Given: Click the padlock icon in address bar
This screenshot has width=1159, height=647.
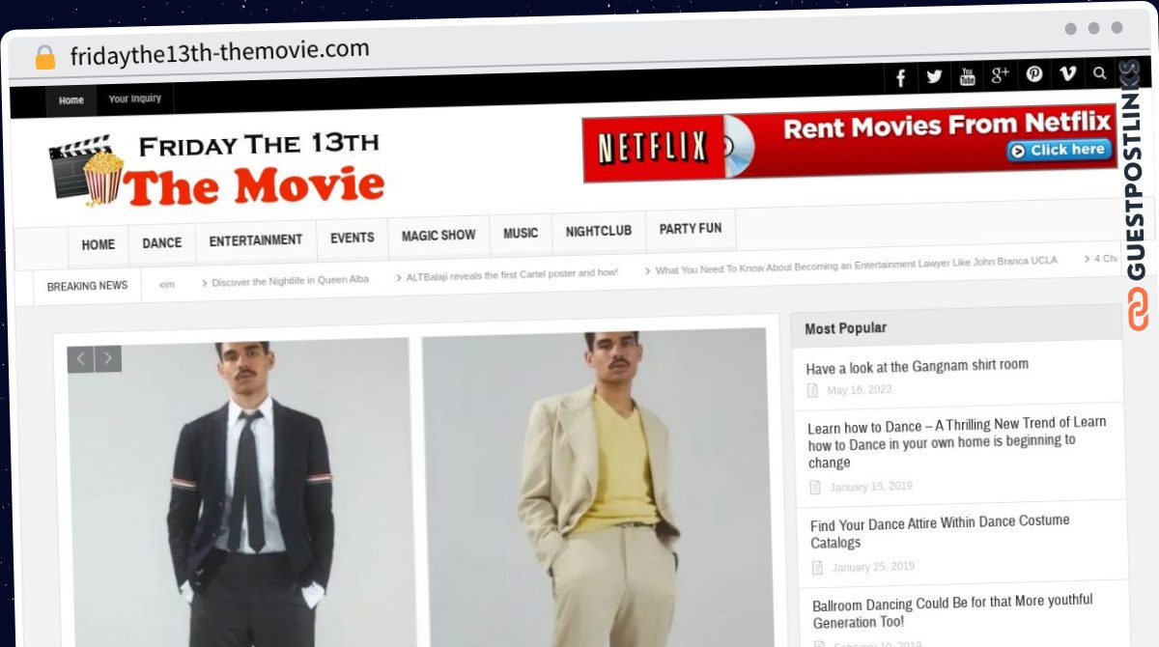Looking at the screenshot, I should (45, 57).
